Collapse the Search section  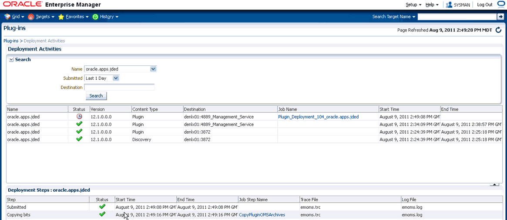pos(11,60)
